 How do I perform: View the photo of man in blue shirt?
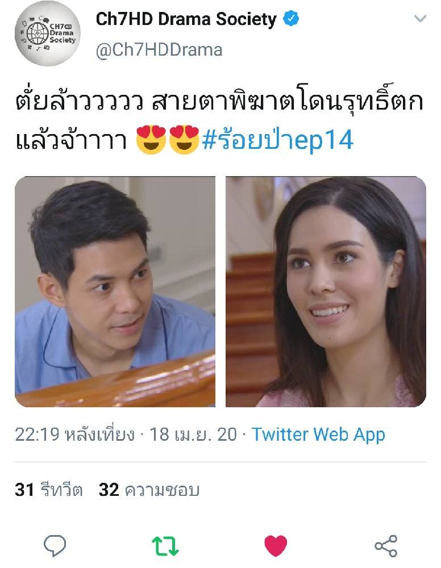(x=115, y=291)
